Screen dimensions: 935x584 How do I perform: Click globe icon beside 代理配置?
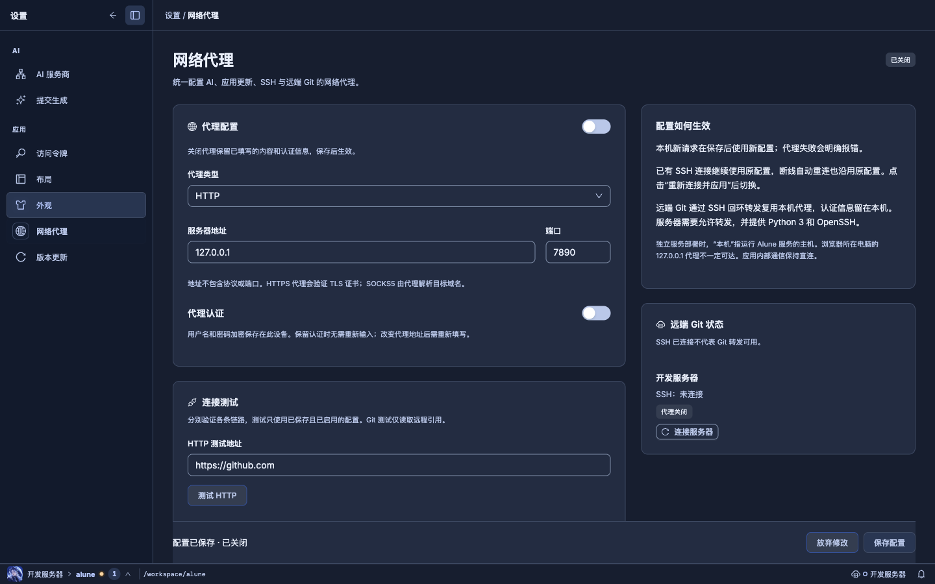(192, 127)
